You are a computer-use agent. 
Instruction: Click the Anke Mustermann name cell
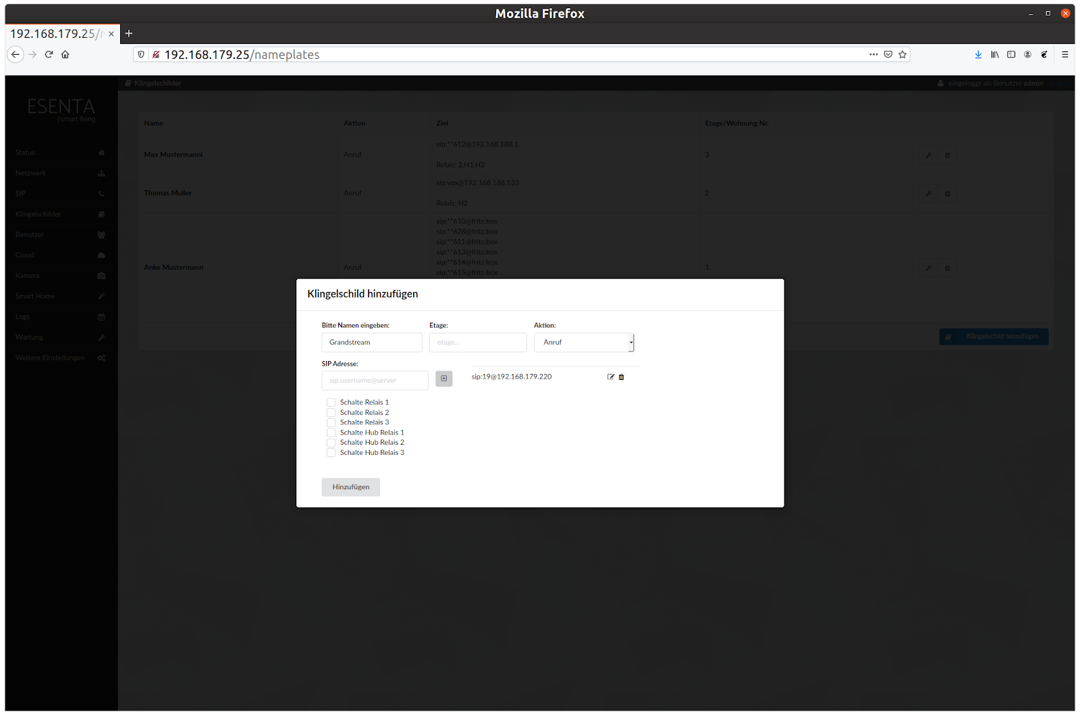click(173, 268)
